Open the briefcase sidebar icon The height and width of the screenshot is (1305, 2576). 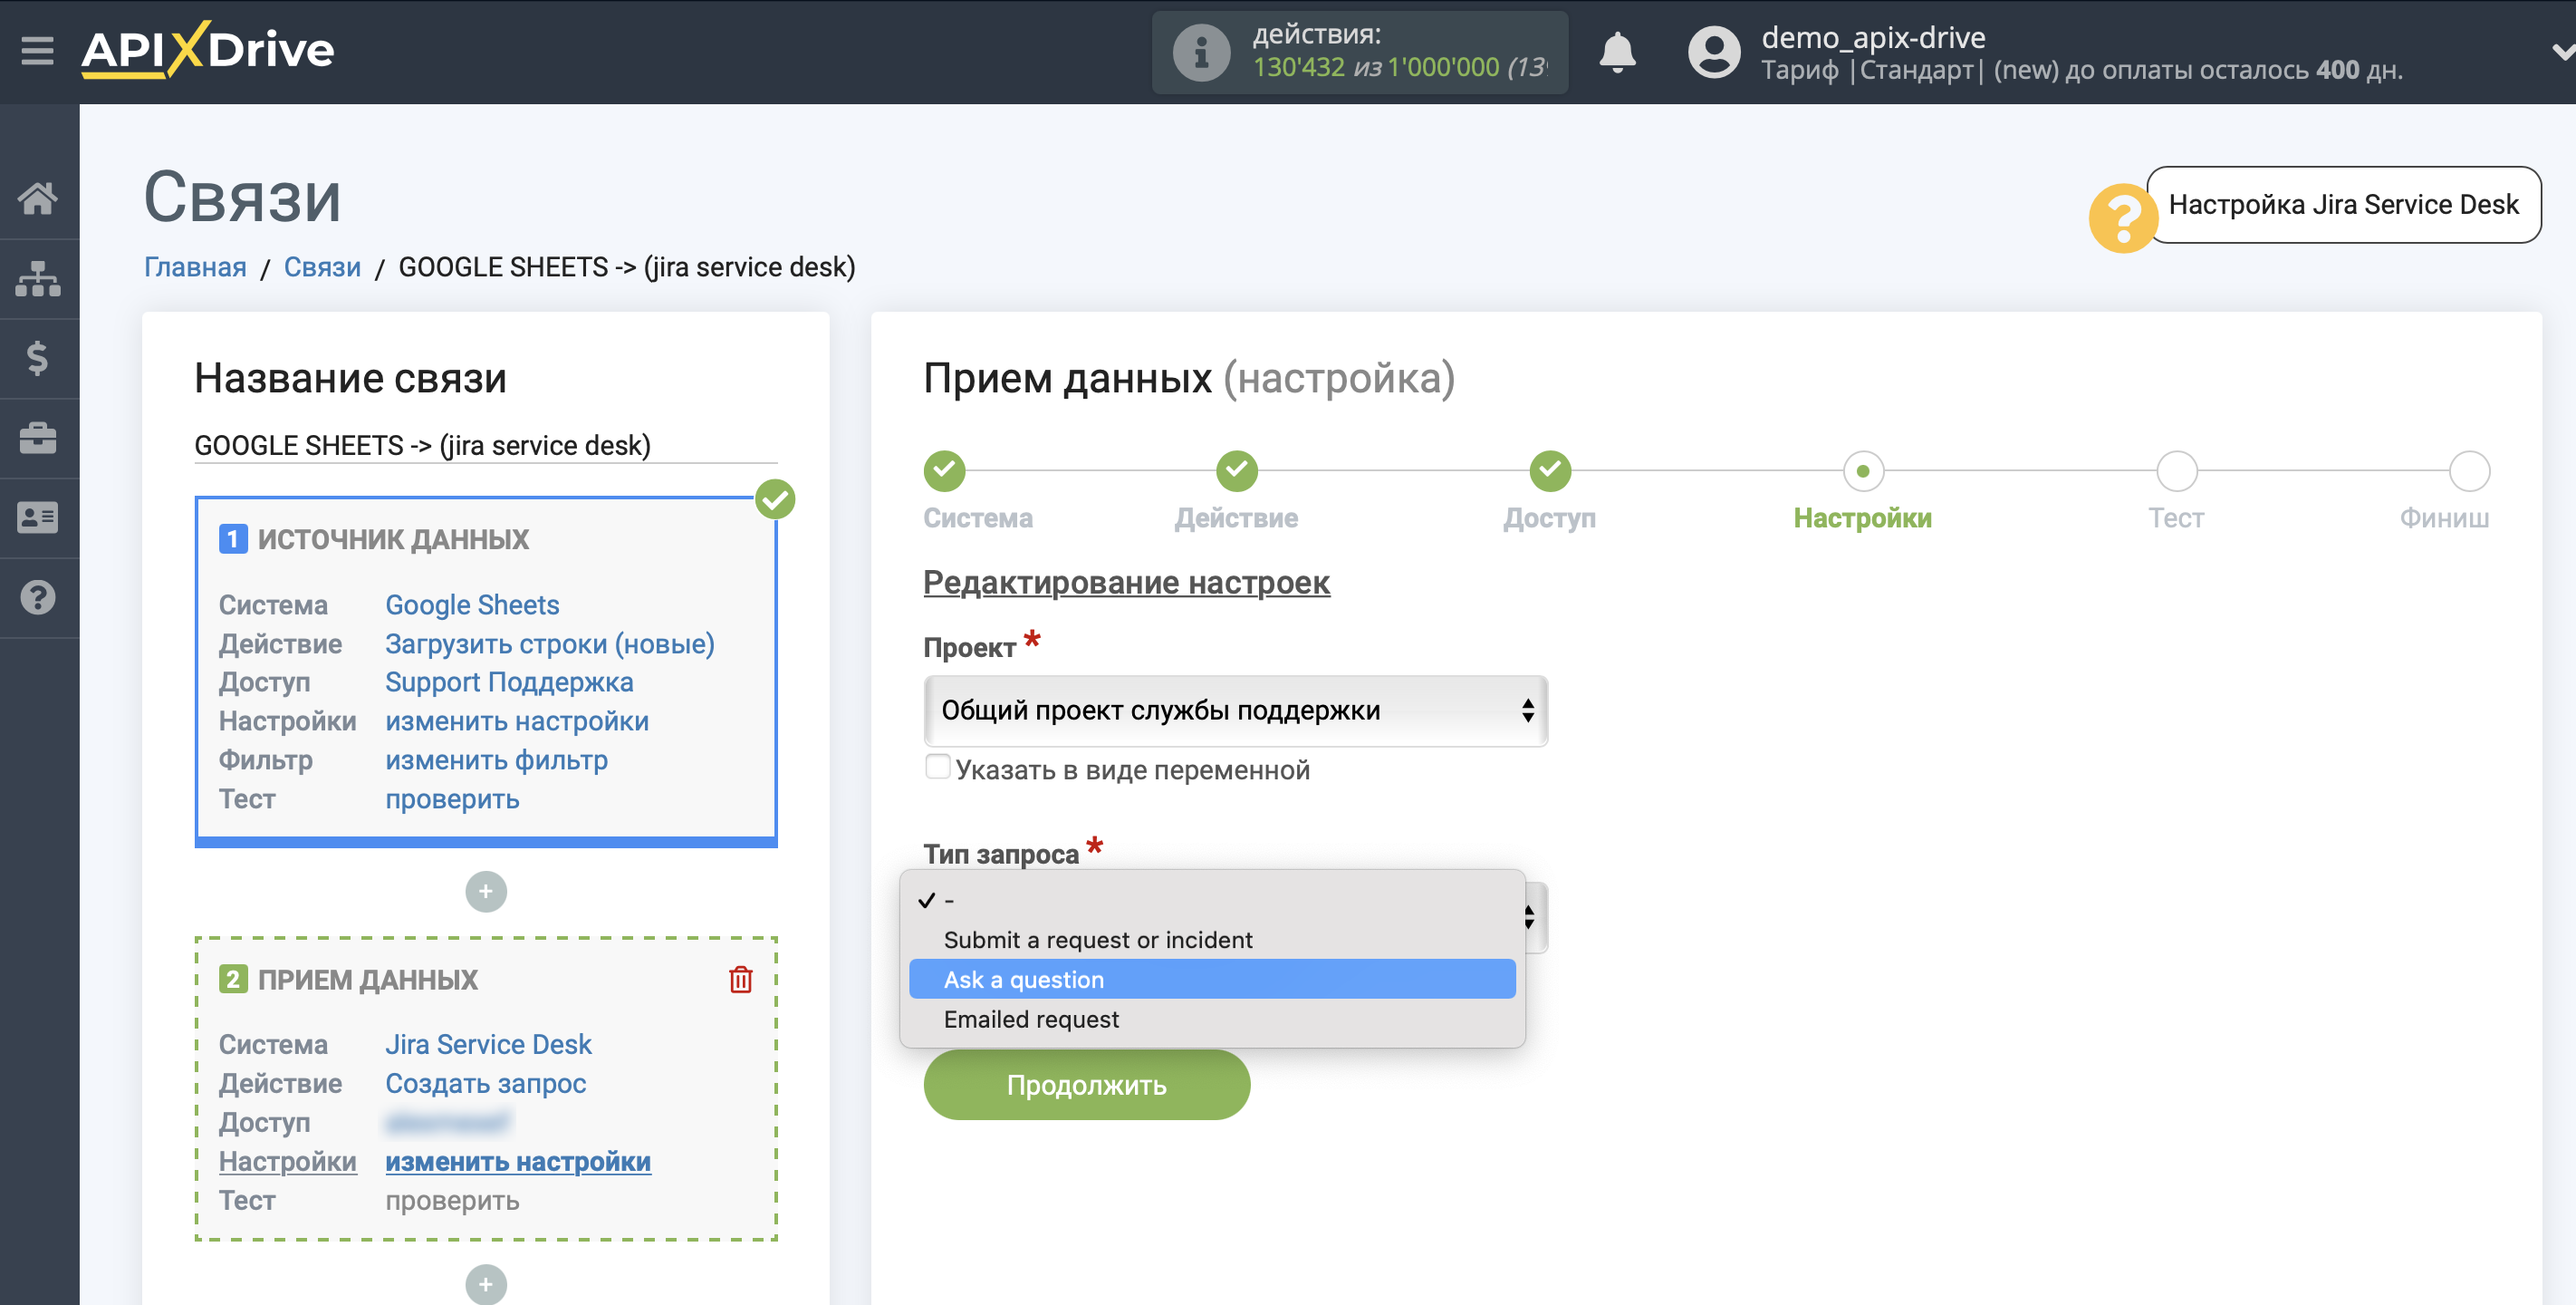point(38,439)
